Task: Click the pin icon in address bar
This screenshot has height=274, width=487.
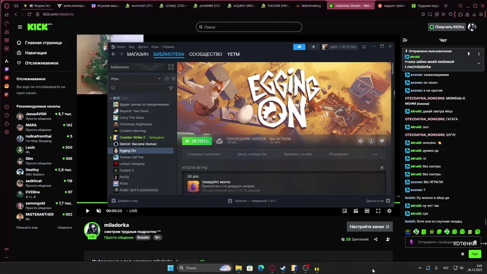Action: pos(423,14)
